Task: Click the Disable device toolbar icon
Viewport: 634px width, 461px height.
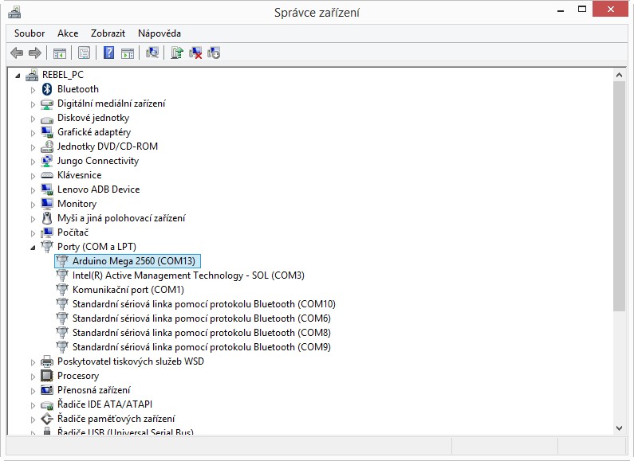Action: pos(214,53)
